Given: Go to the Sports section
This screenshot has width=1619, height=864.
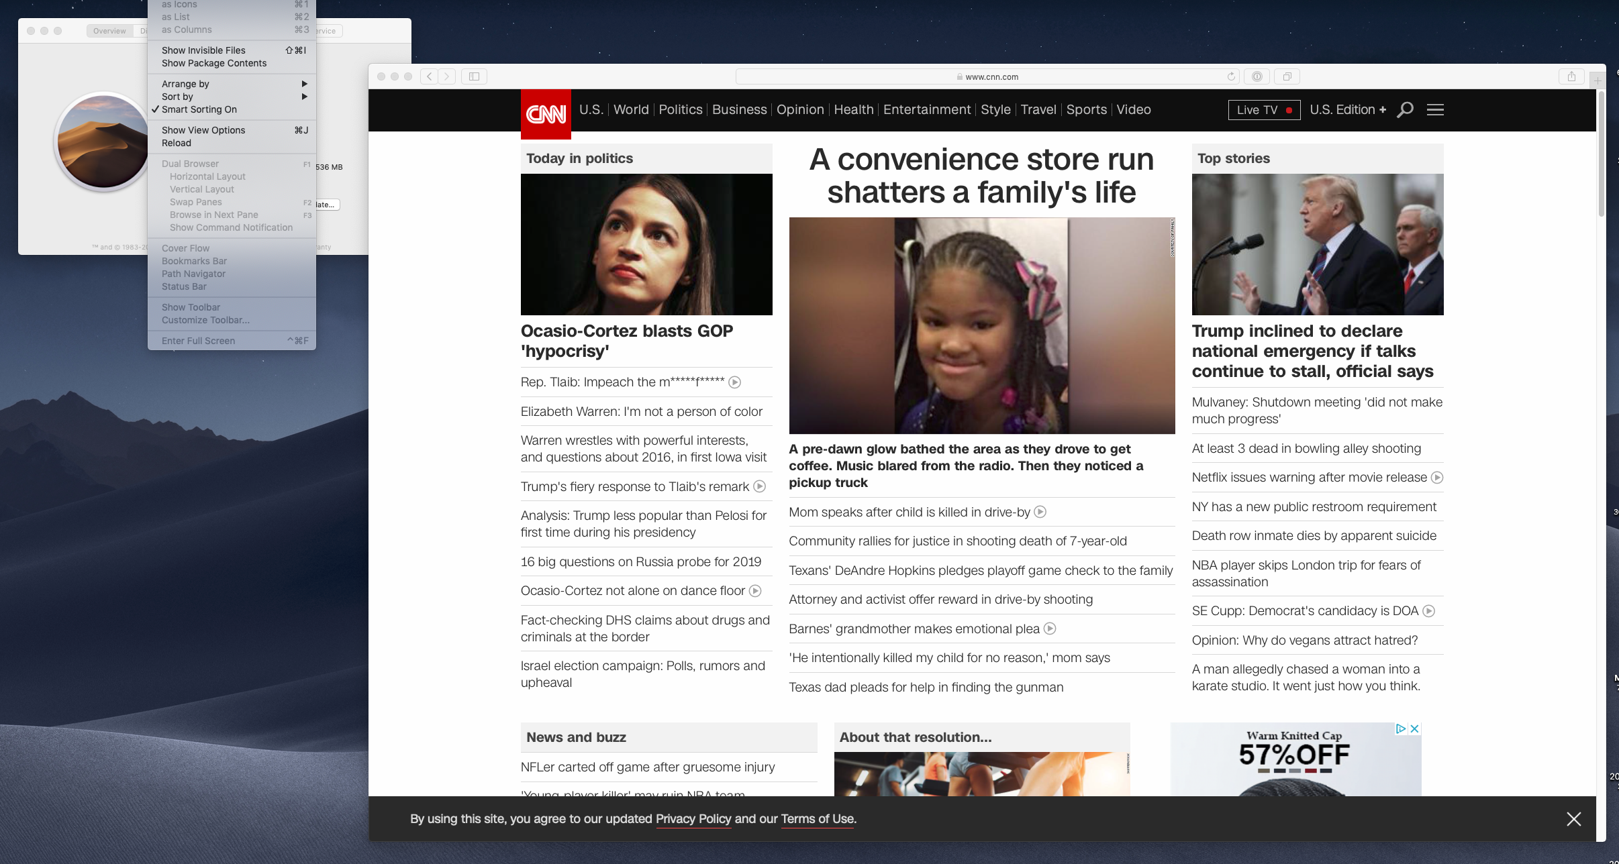Looking at the screenshot, I should tap(1087, 109).
